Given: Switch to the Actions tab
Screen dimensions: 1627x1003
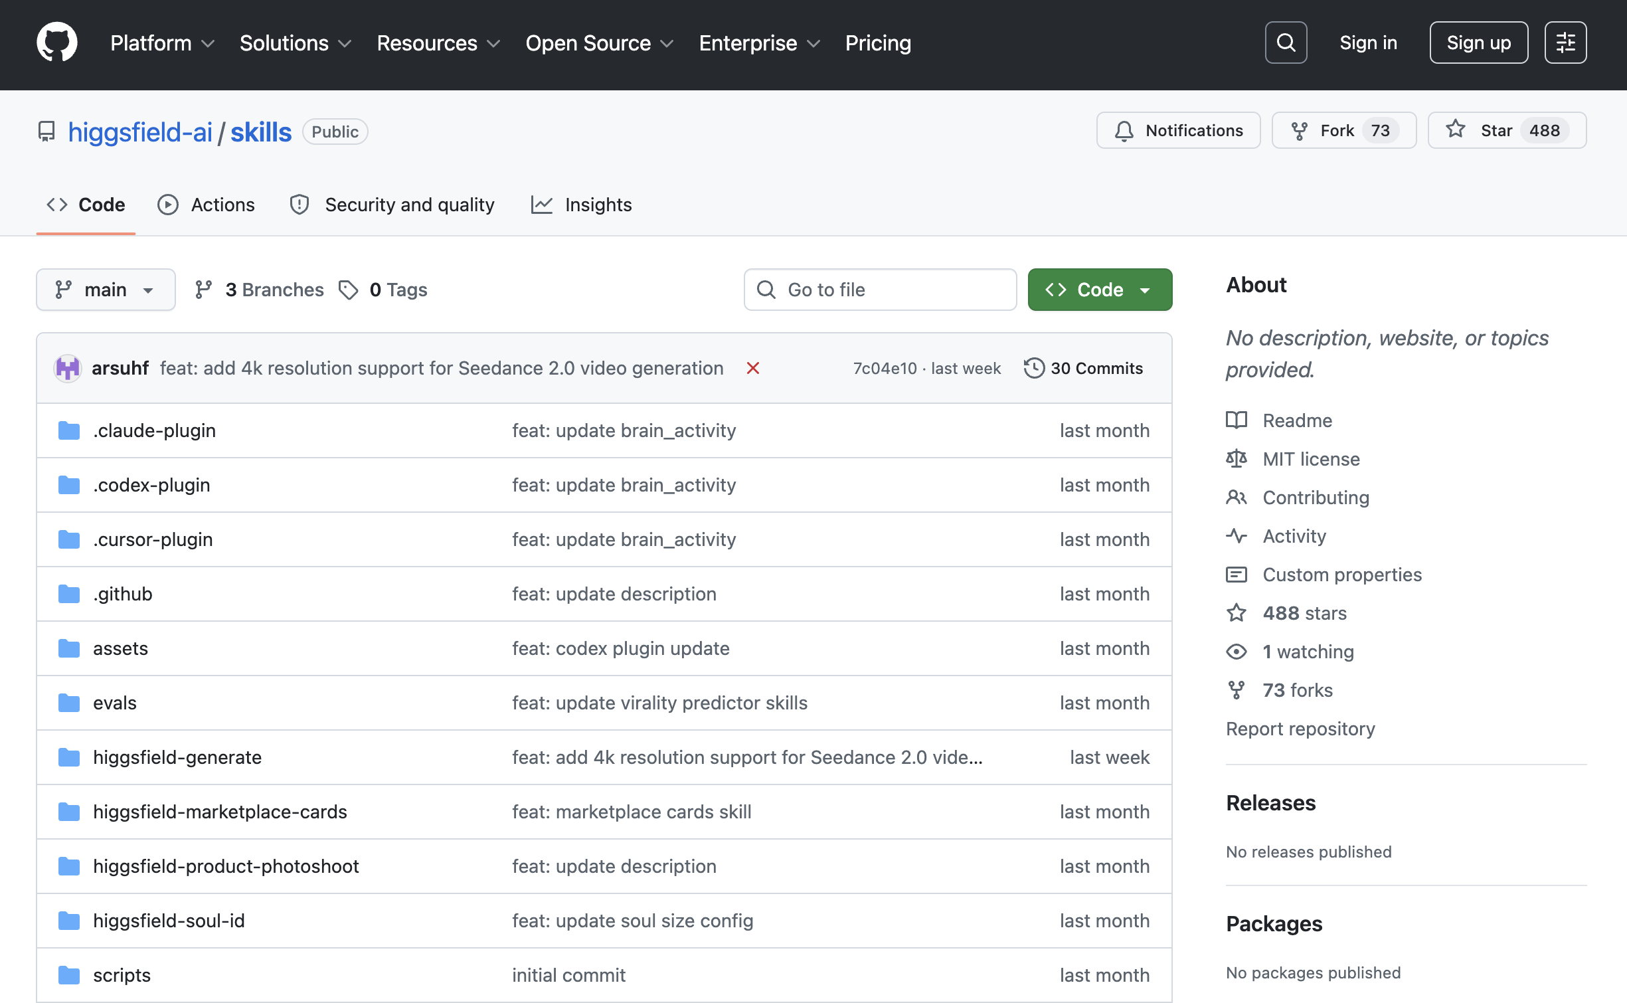Looking at the screenshot, I should (206, 205).
